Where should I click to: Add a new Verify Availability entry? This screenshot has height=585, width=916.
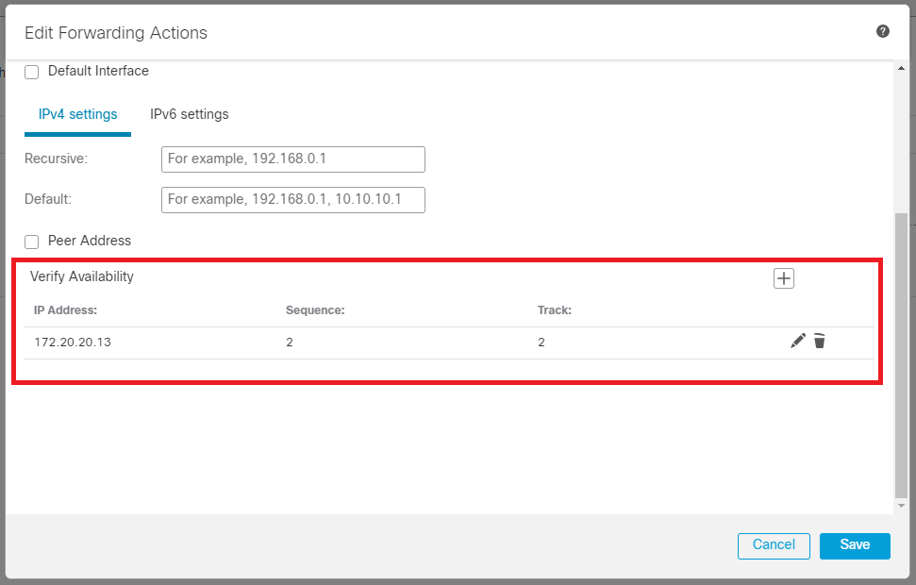784,278
